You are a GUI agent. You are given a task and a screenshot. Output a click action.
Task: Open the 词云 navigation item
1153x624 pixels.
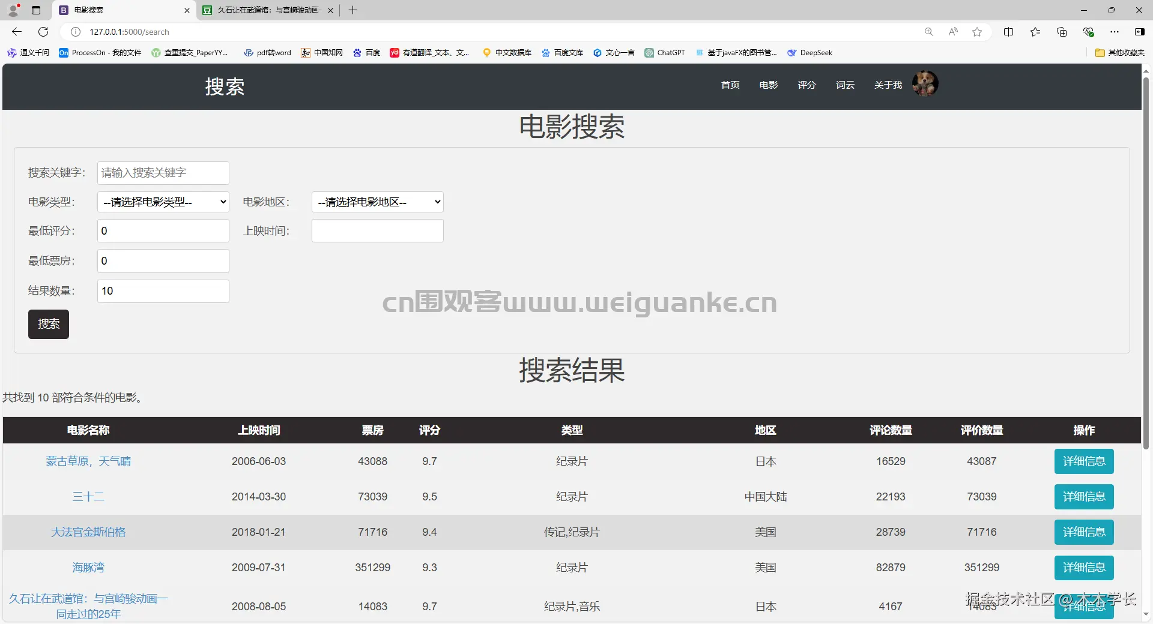tap(845, 85)
